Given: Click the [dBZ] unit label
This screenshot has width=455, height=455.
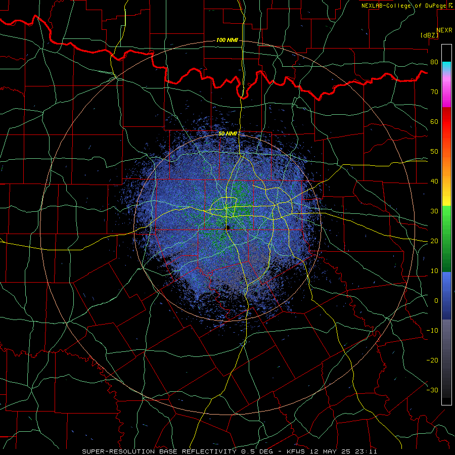Looking at the screenshot, I should tap(429, 35).
